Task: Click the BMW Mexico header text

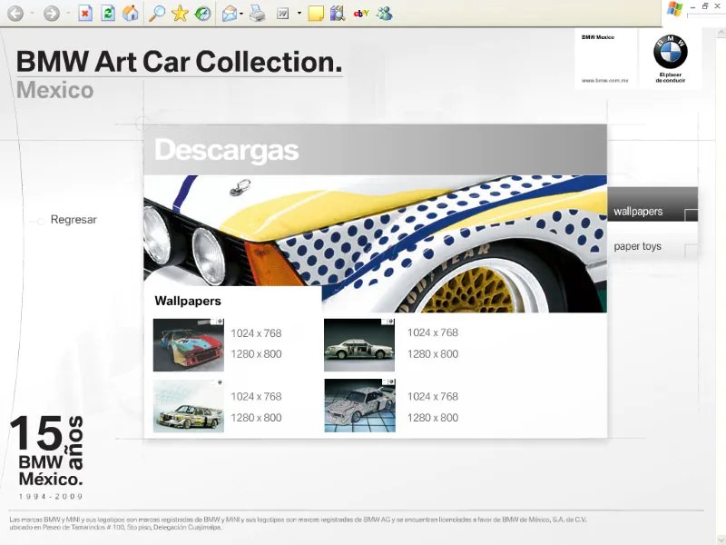Action: (x=598, y=37)
